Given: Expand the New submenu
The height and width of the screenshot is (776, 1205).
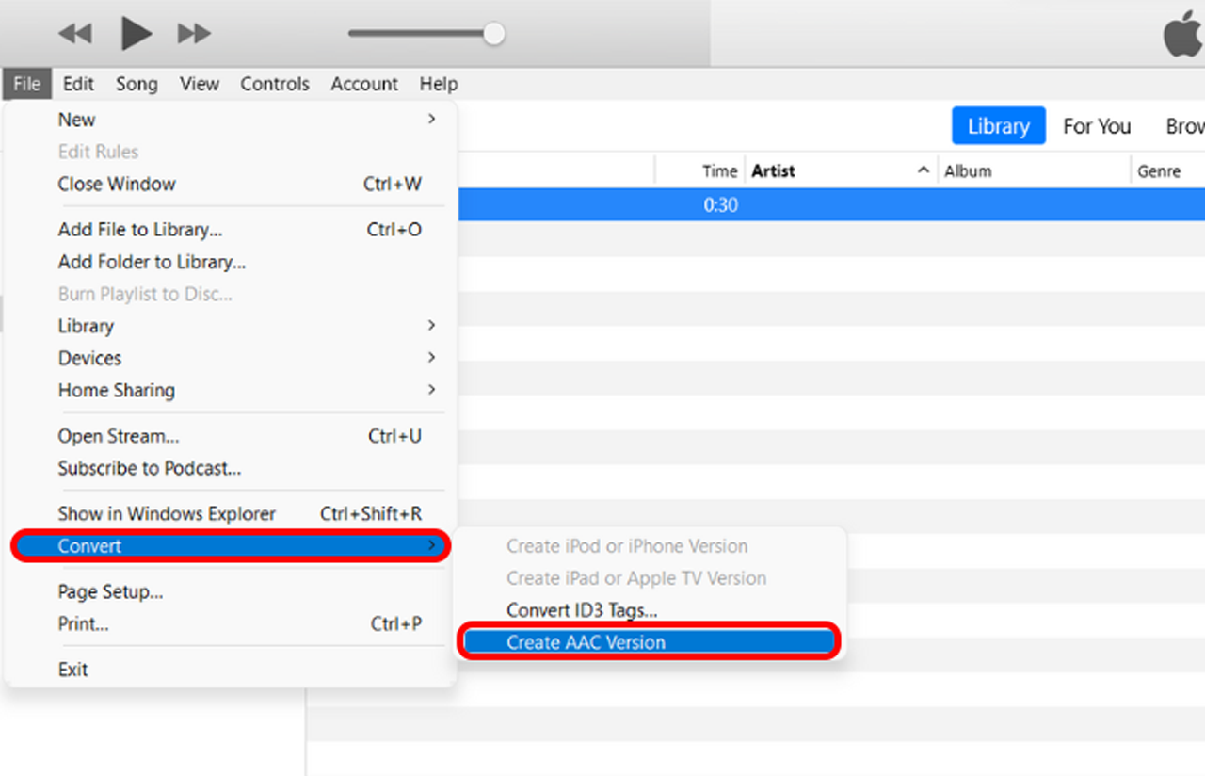Looking at the screenshot, I should [231, 120].
